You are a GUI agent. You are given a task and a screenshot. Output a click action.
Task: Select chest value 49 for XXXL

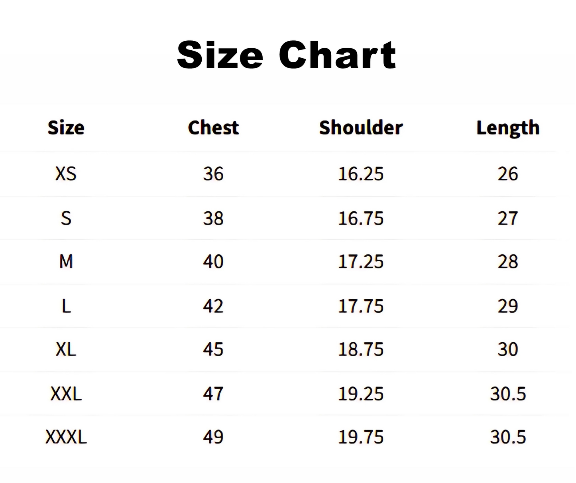click(x=213, y=437)
